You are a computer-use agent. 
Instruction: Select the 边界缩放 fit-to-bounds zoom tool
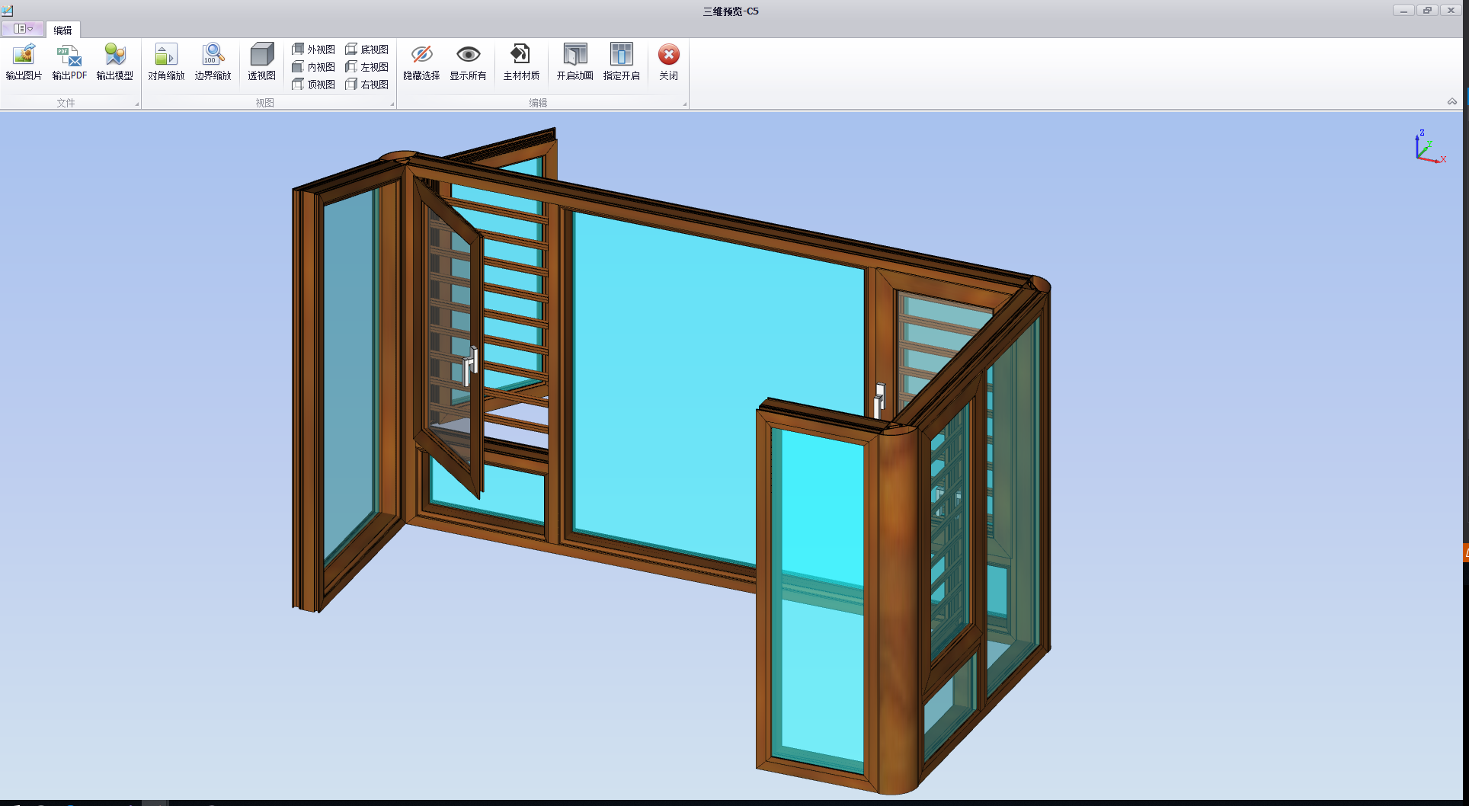[x=213, y=62]
